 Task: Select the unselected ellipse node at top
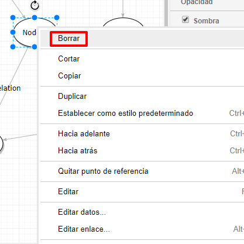click(123, 22)
